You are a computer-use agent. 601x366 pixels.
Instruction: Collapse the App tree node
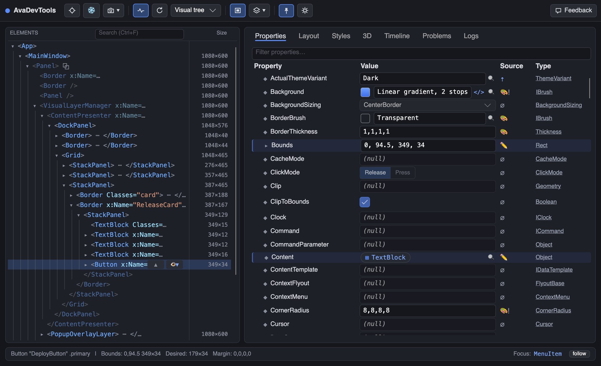click(x=13, y=46)
